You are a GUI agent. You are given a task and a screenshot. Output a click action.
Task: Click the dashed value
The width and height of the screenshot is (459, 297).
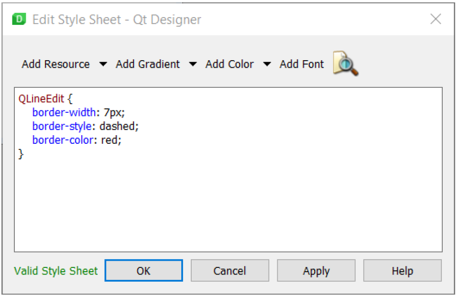(x=118, y=126)
